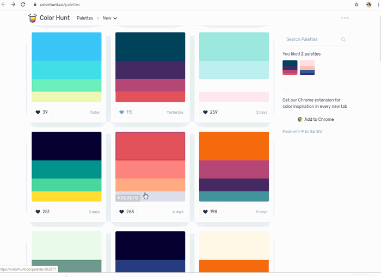Screen dimensions: 381x277
Task: Reload the page in browser
Action: [23, 4]
